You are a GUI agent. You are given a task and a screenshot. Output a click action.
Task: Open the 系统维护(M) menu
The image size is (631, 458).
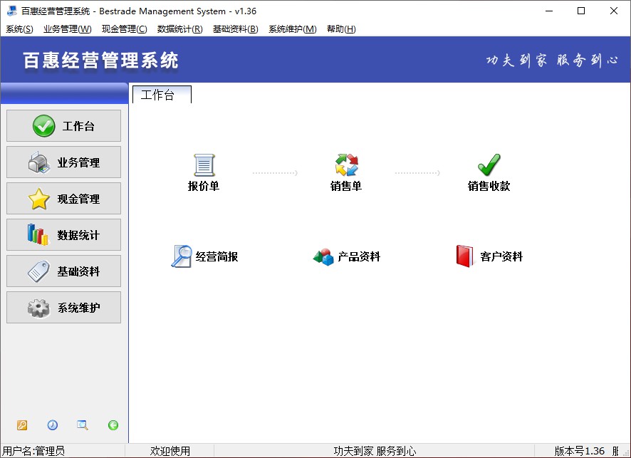[293, 29]
